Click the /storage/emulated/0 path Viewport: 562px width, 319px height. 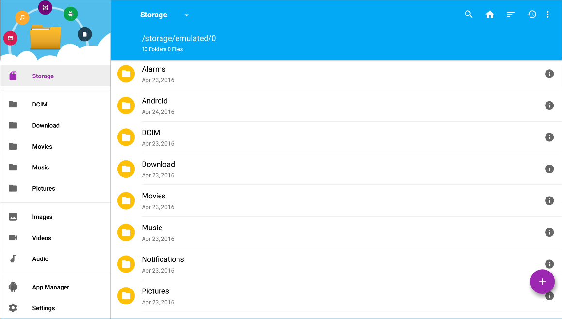pyautogui.click(x=179, y=39)
